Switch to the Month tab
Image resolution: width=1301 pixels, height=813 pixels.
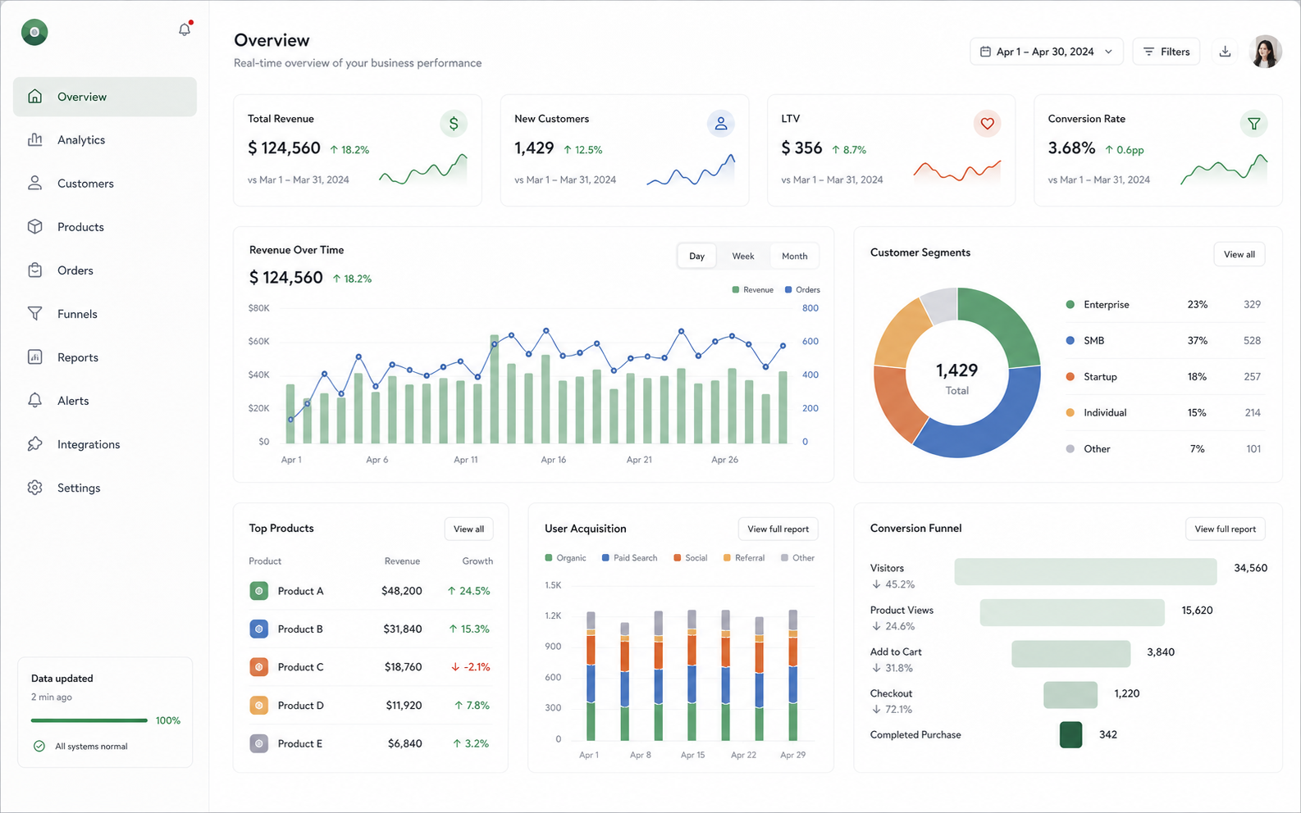(794, 257)
